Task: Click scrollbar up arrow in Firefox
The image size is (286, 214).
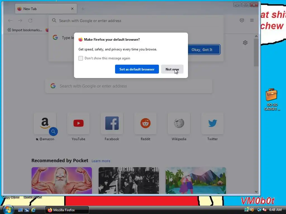Action: click(x=256, y=36)
